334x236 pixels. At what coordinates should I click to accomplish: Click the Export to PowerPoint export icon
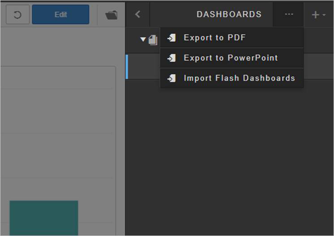point(171,59)
